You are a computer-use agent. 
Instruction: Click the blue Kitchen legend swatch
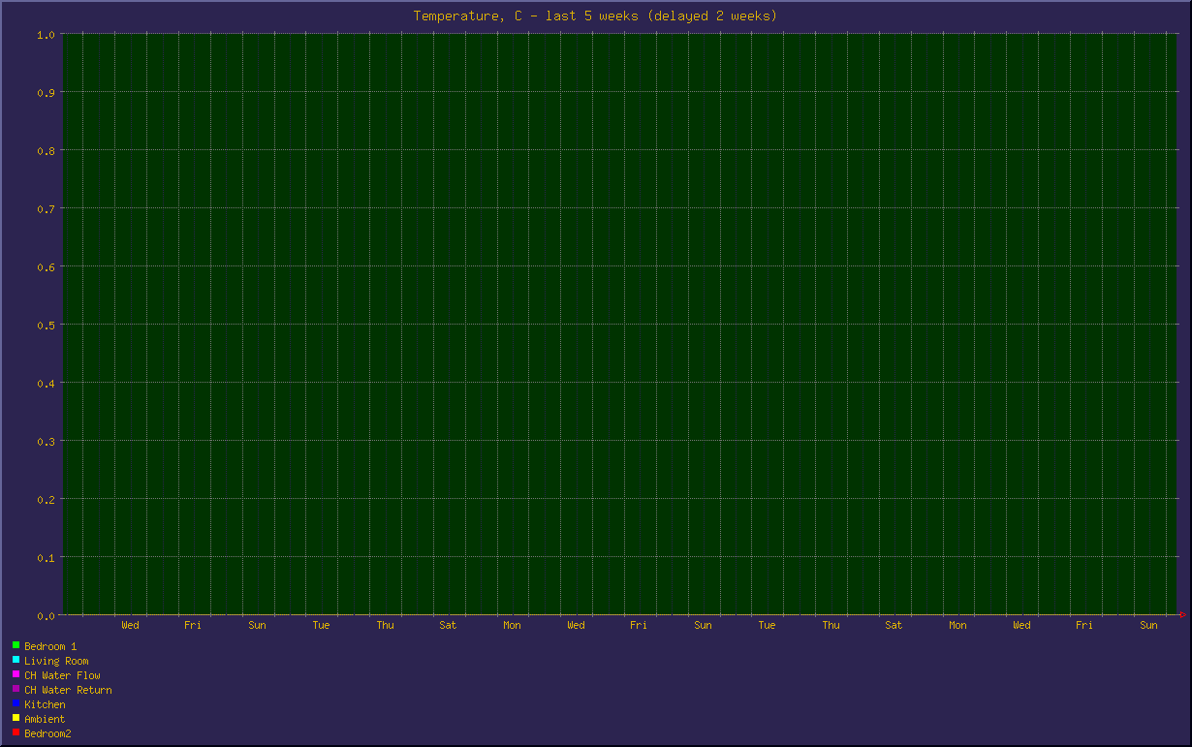click(16, 703)
